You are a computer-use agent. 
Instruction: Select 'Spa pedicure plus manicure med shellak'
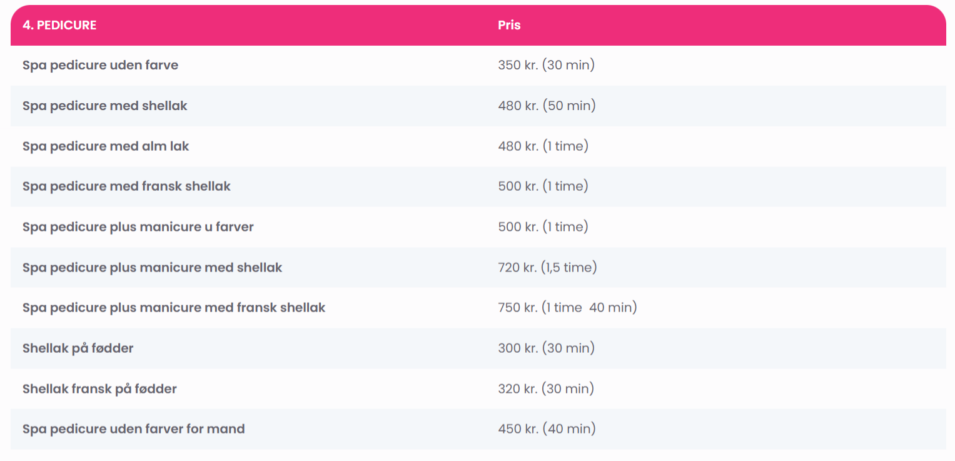pyautogui.click(x=153, y=268)
